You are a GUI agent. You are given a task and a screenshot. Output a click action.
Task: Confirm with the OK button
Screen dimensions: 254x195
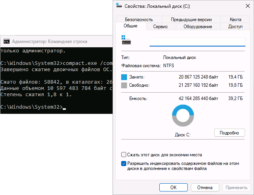(173, 188)
